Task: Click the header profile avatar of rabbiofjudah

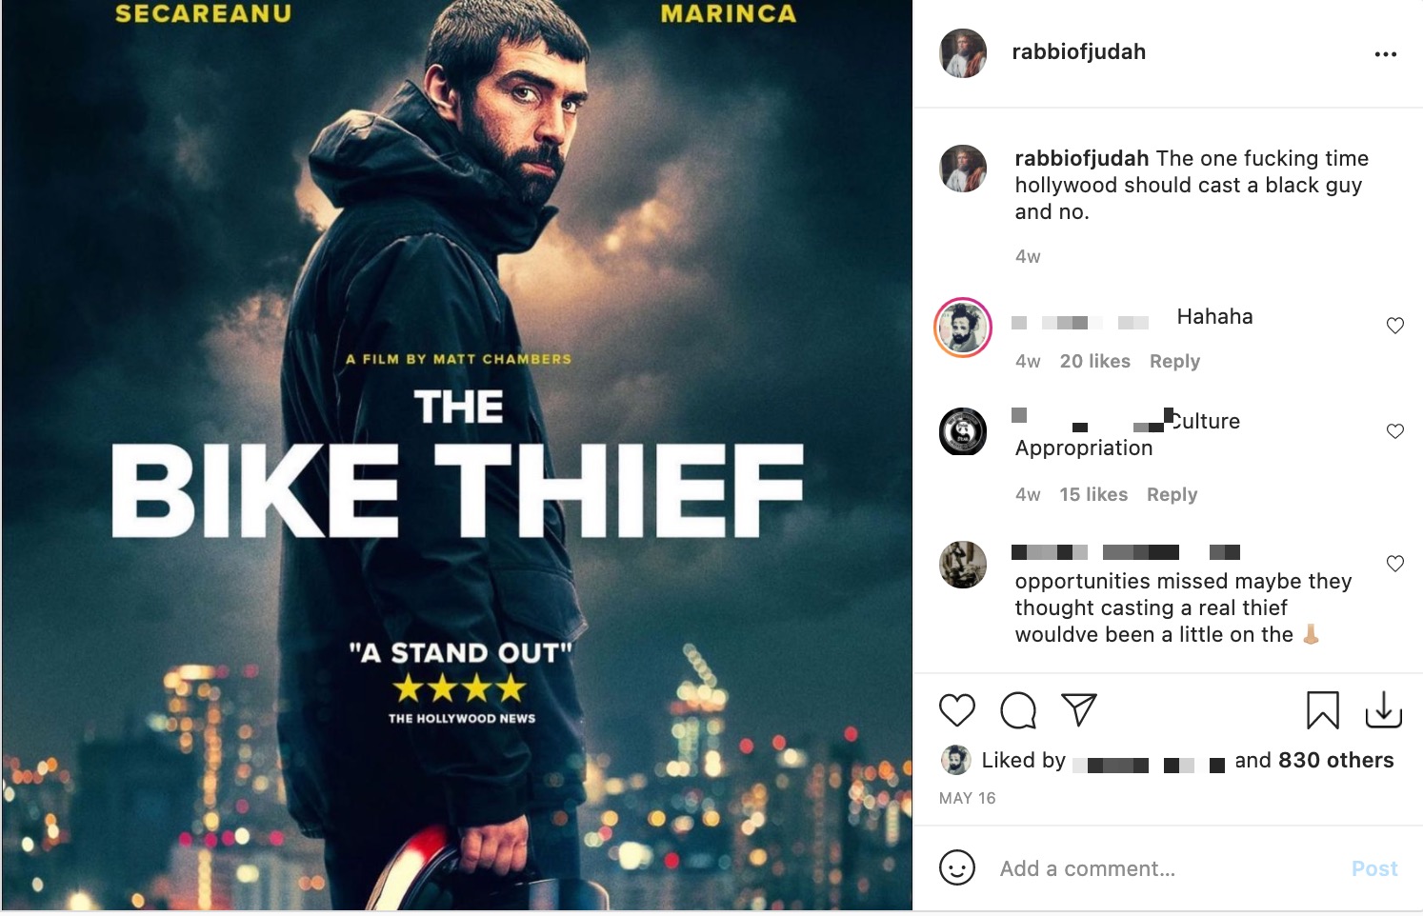Action: 963,52
